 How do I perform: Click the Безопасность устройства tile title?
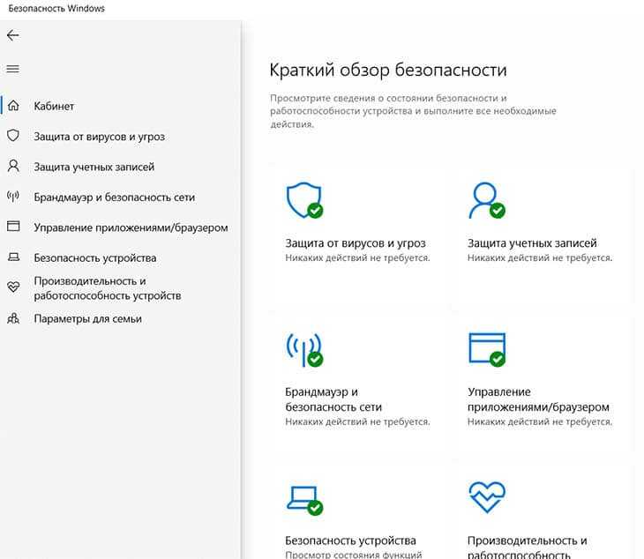[351, 541]
